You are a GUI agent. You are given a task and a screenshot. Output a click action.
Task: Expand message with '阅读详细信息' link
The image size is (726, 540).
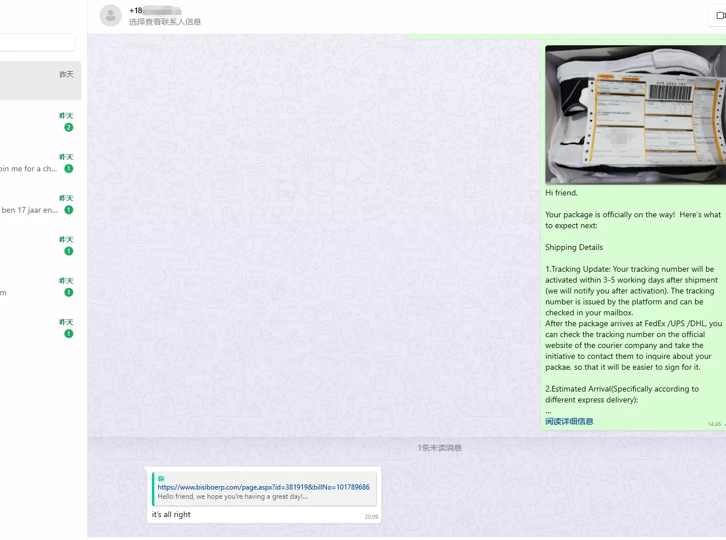569,421
